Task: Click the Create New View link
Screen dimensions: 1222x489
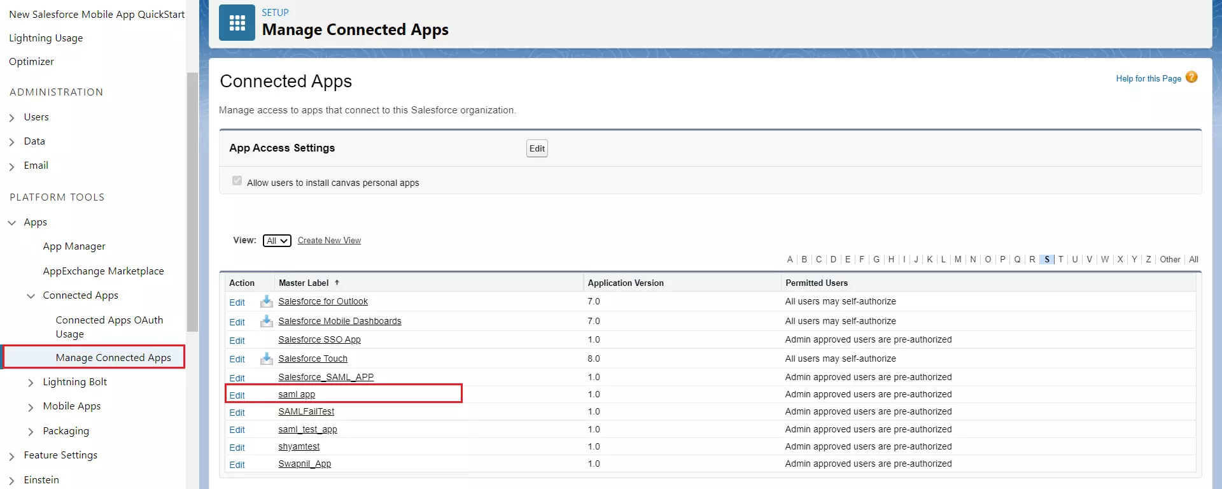Action: tap(329, 241)
